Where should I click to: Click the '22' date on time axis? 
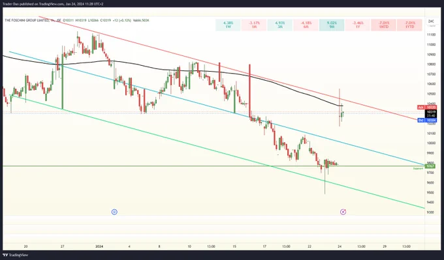pyautogui.click(x=309, y=246)
